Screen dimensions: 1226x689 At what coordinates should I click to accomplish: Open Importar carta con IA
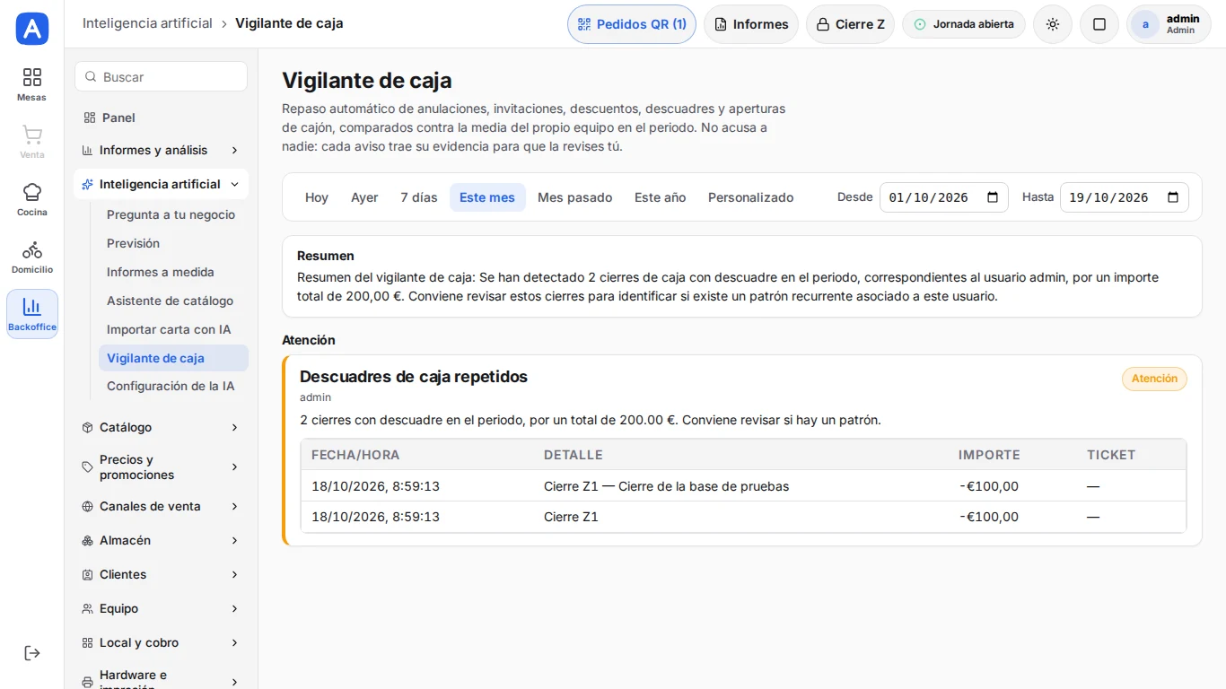point(173,330)
